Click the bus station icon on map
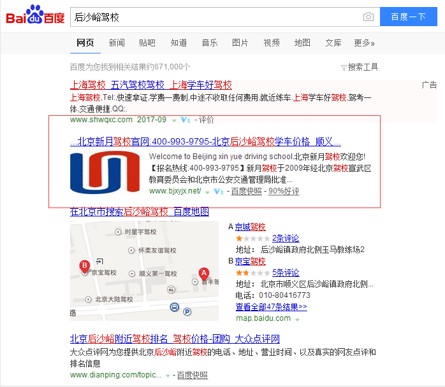This screenshot has height=387, width=445. tap(174, 307)
